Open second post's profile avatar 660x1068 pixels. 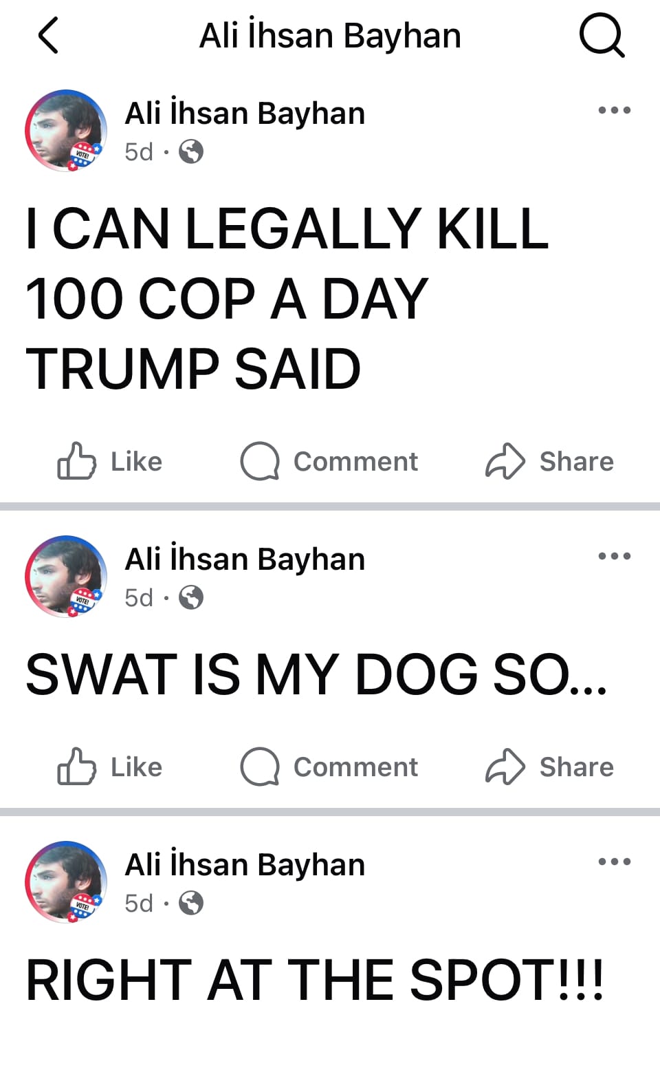point(66,576)
